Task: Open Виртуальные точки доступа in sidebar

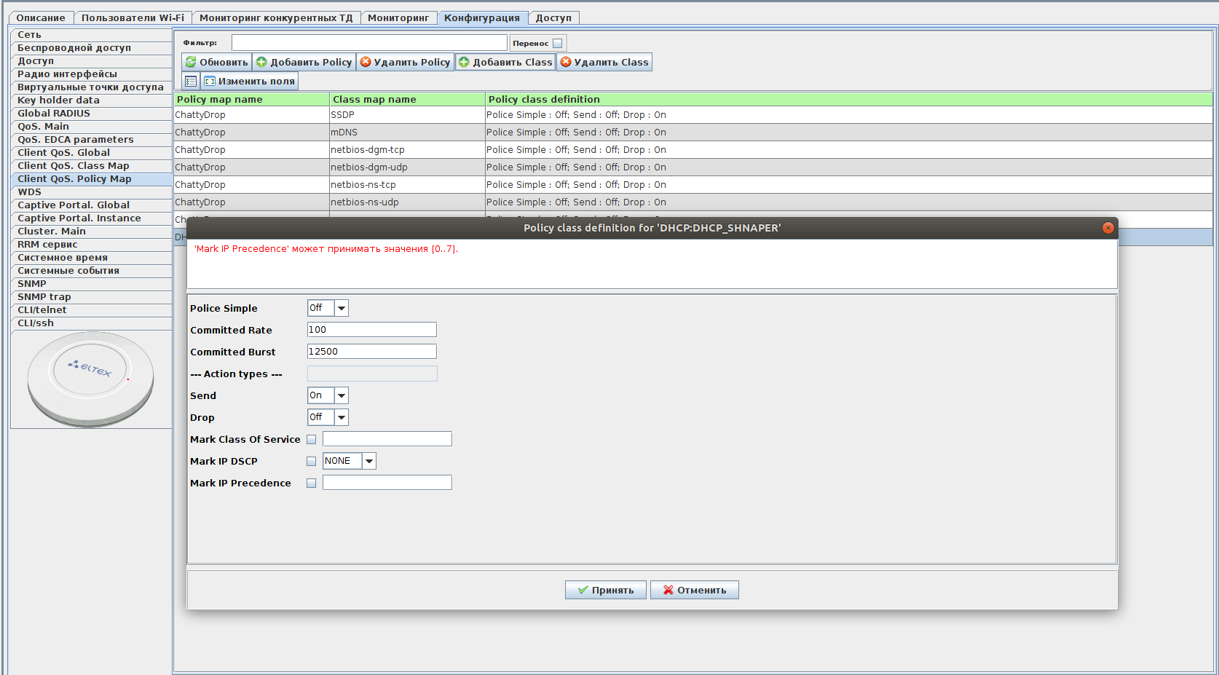Action: tap(91, 87)
